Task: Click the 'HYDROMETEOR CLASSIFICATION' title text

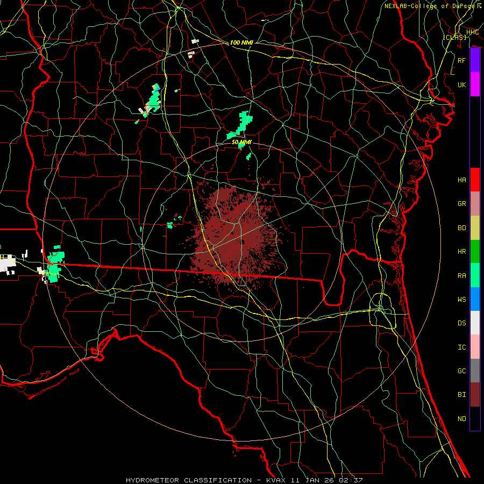Action: (189, 480)
